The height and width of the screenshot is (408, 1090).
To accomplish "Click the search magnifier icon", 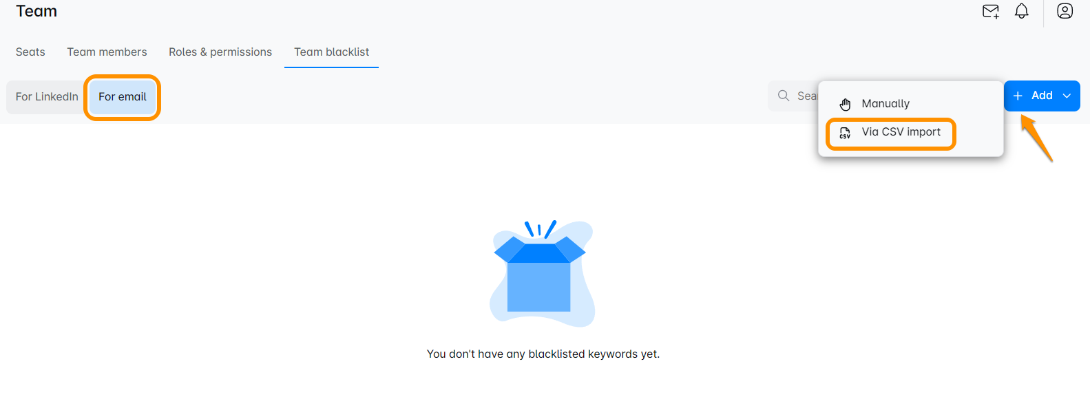I will click(x=784, y=96).
